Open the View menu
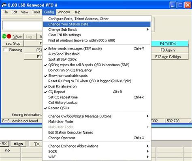Screen dimensions: 192x161 tap(25, 12)
